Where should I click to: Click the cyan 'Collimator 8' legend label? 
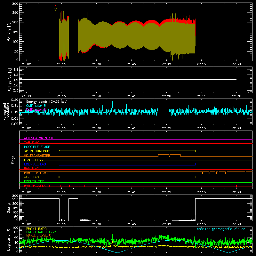36,106
